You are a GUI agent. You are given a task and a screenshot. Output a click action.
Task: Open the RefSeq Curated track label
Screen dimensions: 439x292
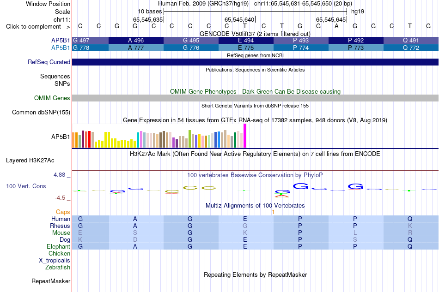pos(49,62)
